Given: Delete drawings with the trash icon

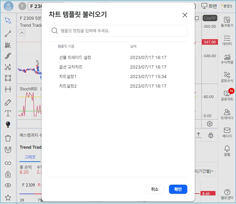Looking at the screenshot, I should [x=8, y=138].
